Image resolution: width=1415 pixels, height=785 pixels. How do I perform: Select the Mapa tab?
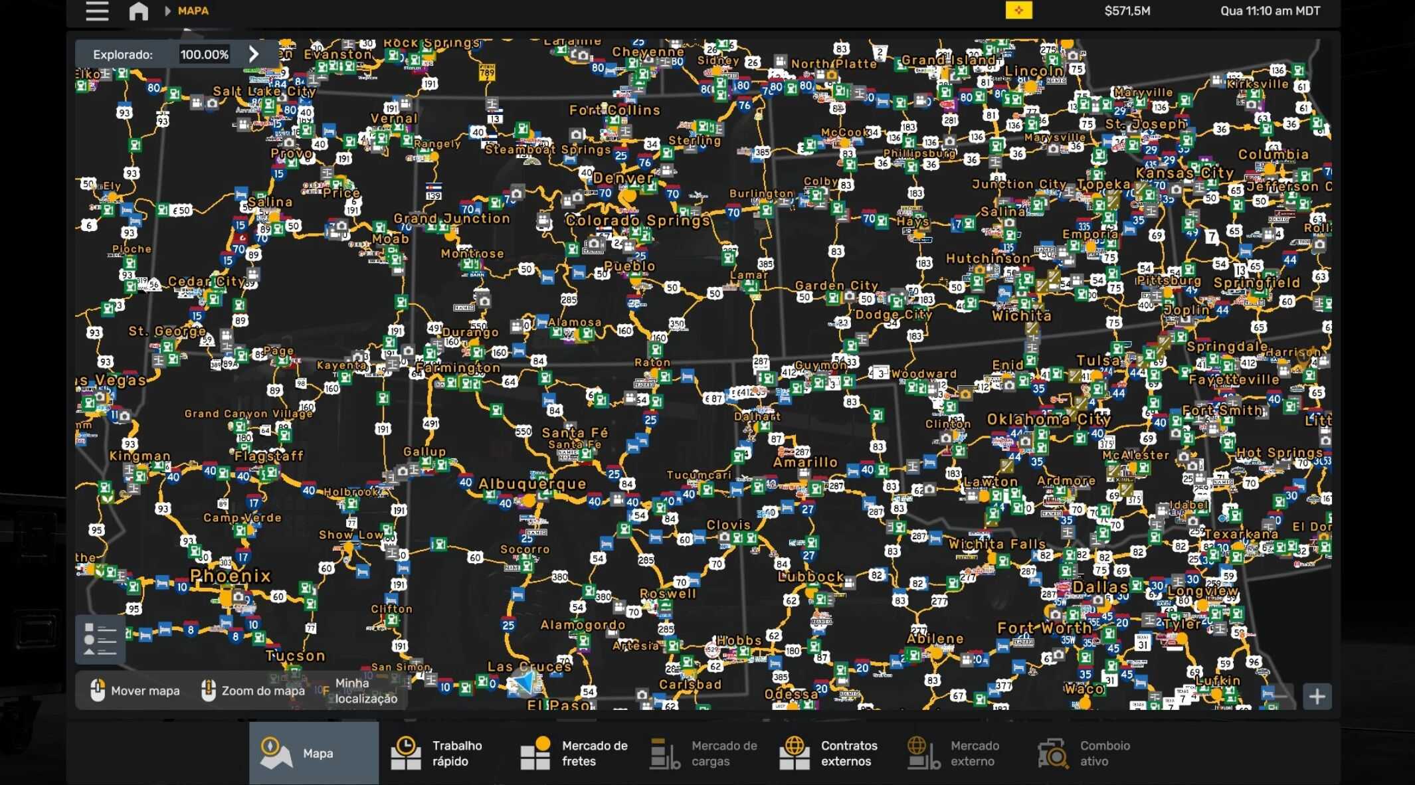(314, 753)
